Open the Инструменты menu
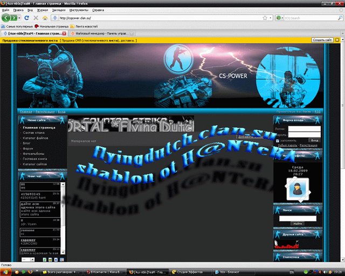345x276 pixels. click(79, 10)
